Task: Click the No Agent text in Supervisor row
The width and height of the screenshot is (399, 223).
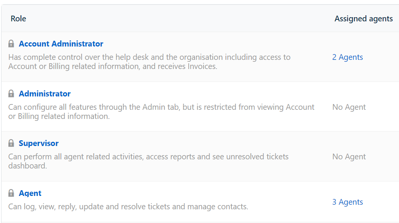Action: pos(349,157)
